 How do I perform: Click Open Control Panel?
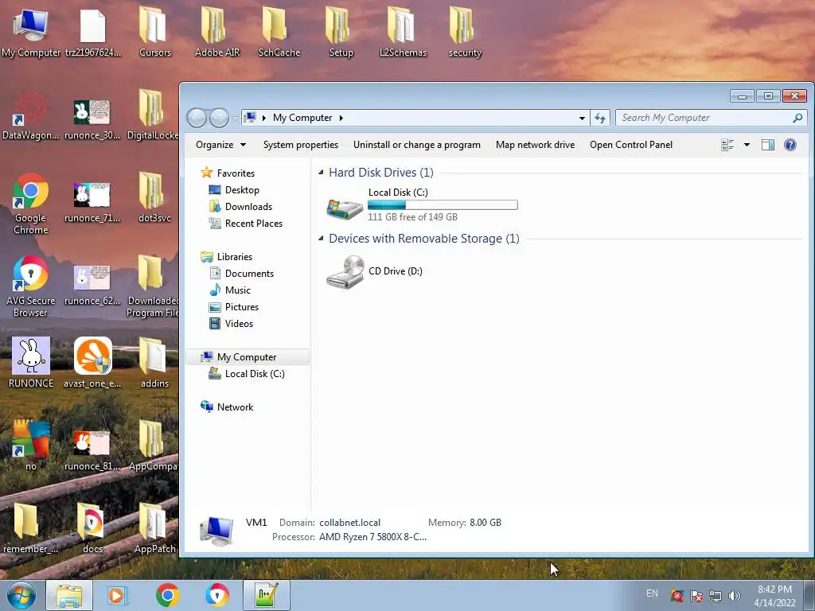tap(631, 145)
